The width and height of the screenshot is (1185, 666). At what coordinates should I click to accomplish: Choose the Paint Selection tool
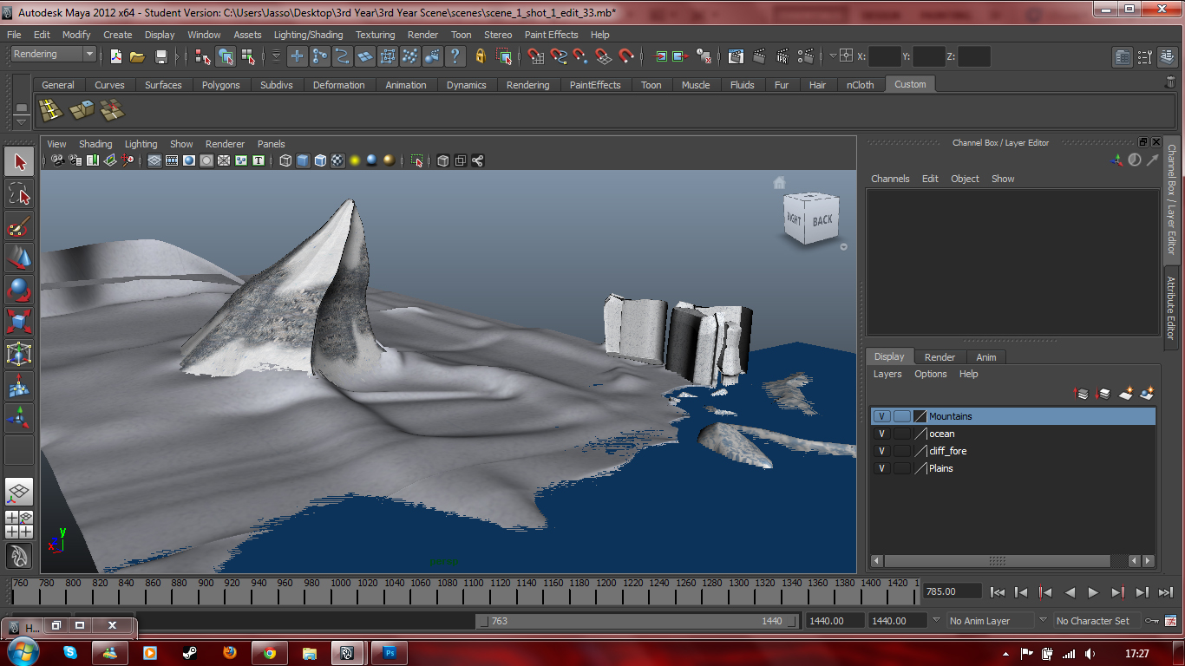(x=19, y=227)
